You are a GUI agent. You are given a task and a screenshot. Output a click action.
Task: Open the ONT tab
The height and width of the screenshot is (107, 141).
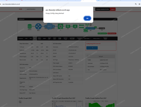[26, 39]
